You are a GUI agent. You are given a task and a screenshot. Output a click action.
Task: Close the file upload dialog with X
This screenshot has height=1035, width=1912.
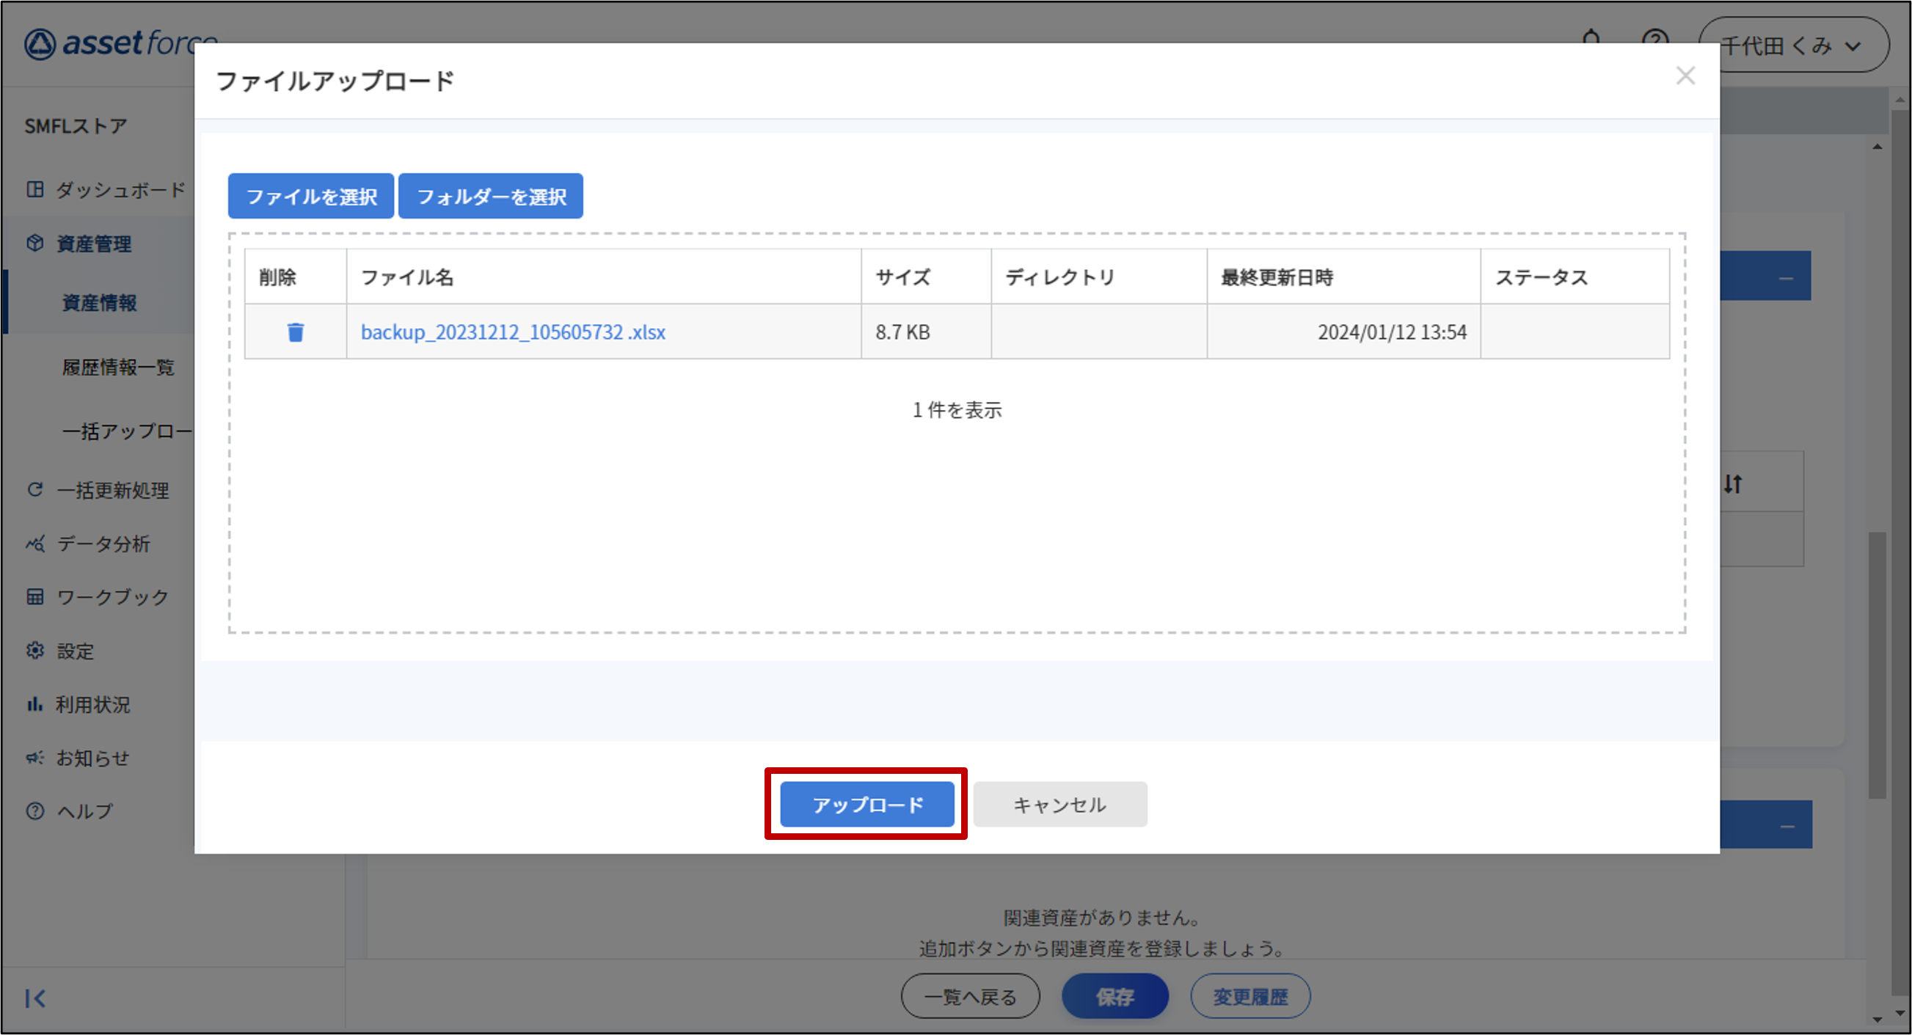(1685, 76)
